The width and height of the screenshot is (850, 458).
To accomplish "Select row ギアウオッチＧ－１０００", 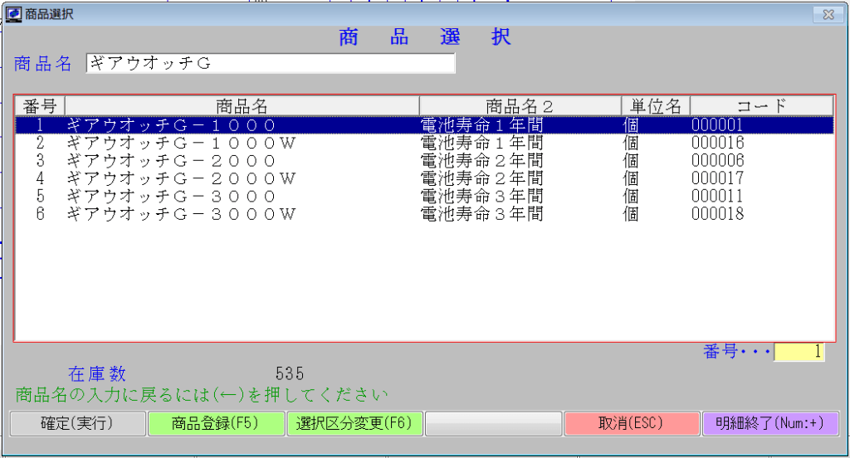I will pyautogui.click(x=424, y=125).
